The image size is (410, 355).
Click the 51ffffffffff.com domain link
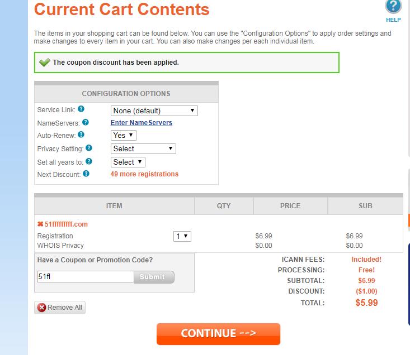click(66, 224)
